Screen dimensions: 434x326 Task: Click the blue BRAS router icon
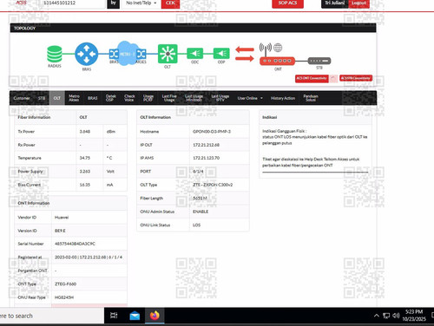click(86, 54)
